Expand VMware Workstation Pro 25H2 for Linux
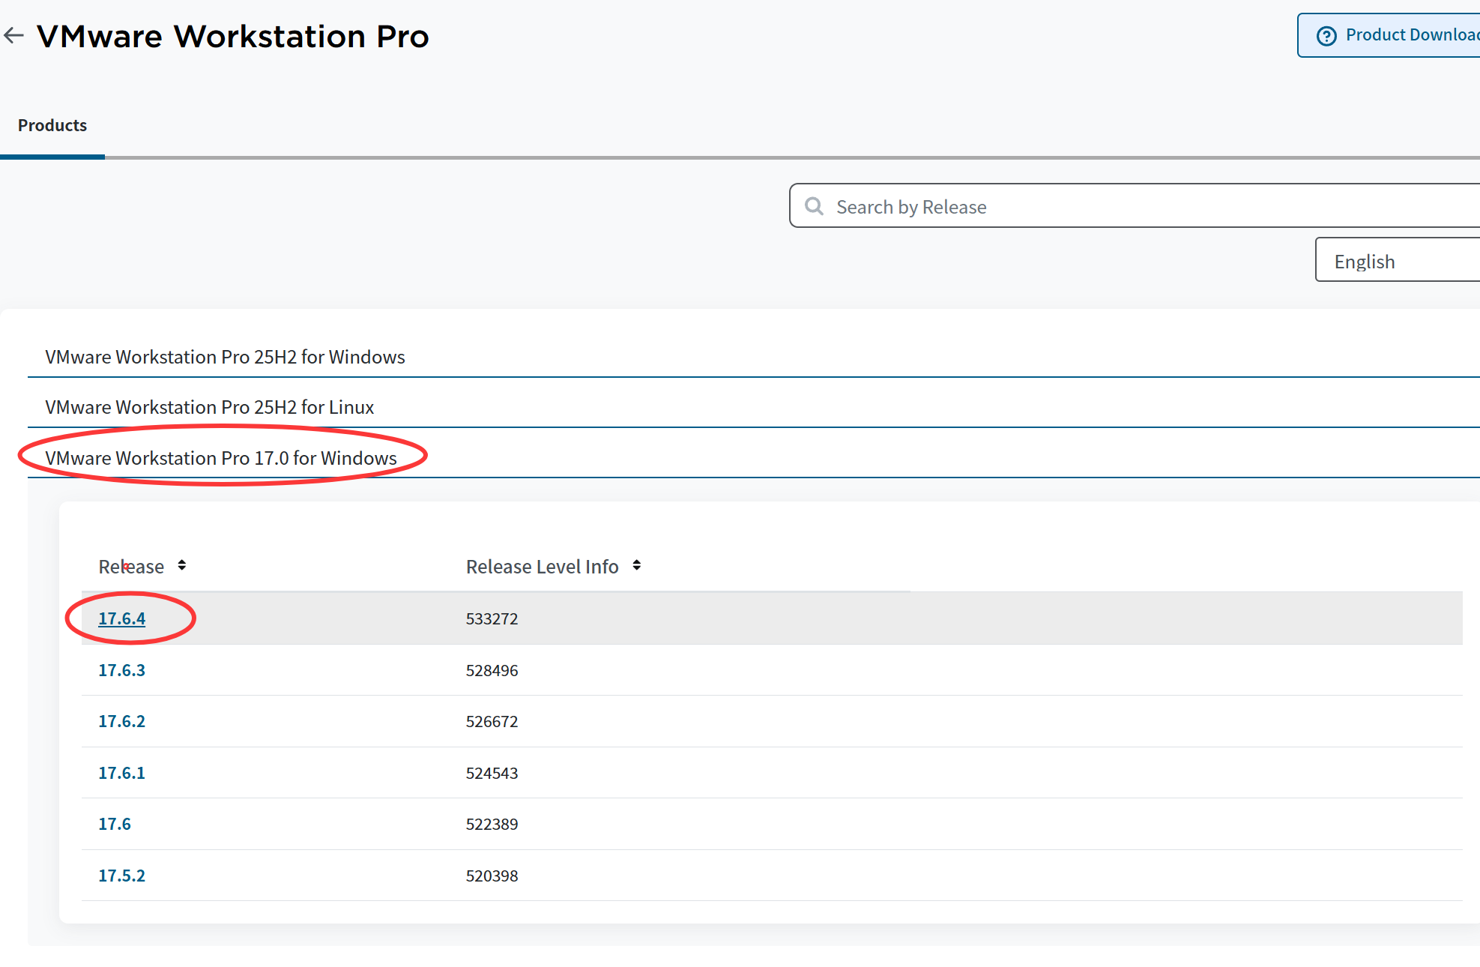Image resolution: width=1480 pixels, height=967 pixels. click(x=210, y=407)
